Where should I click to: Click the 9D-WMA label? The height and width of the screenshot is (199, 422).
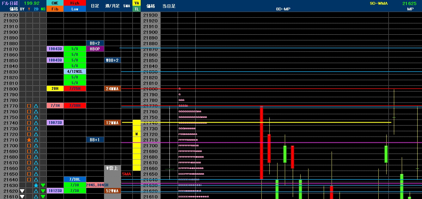(379, 3)
